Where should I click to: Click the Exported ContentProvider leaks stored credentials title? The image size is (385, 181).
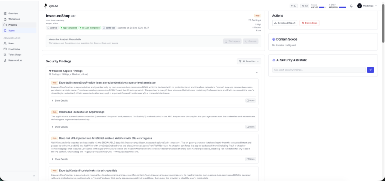[88, 170]
